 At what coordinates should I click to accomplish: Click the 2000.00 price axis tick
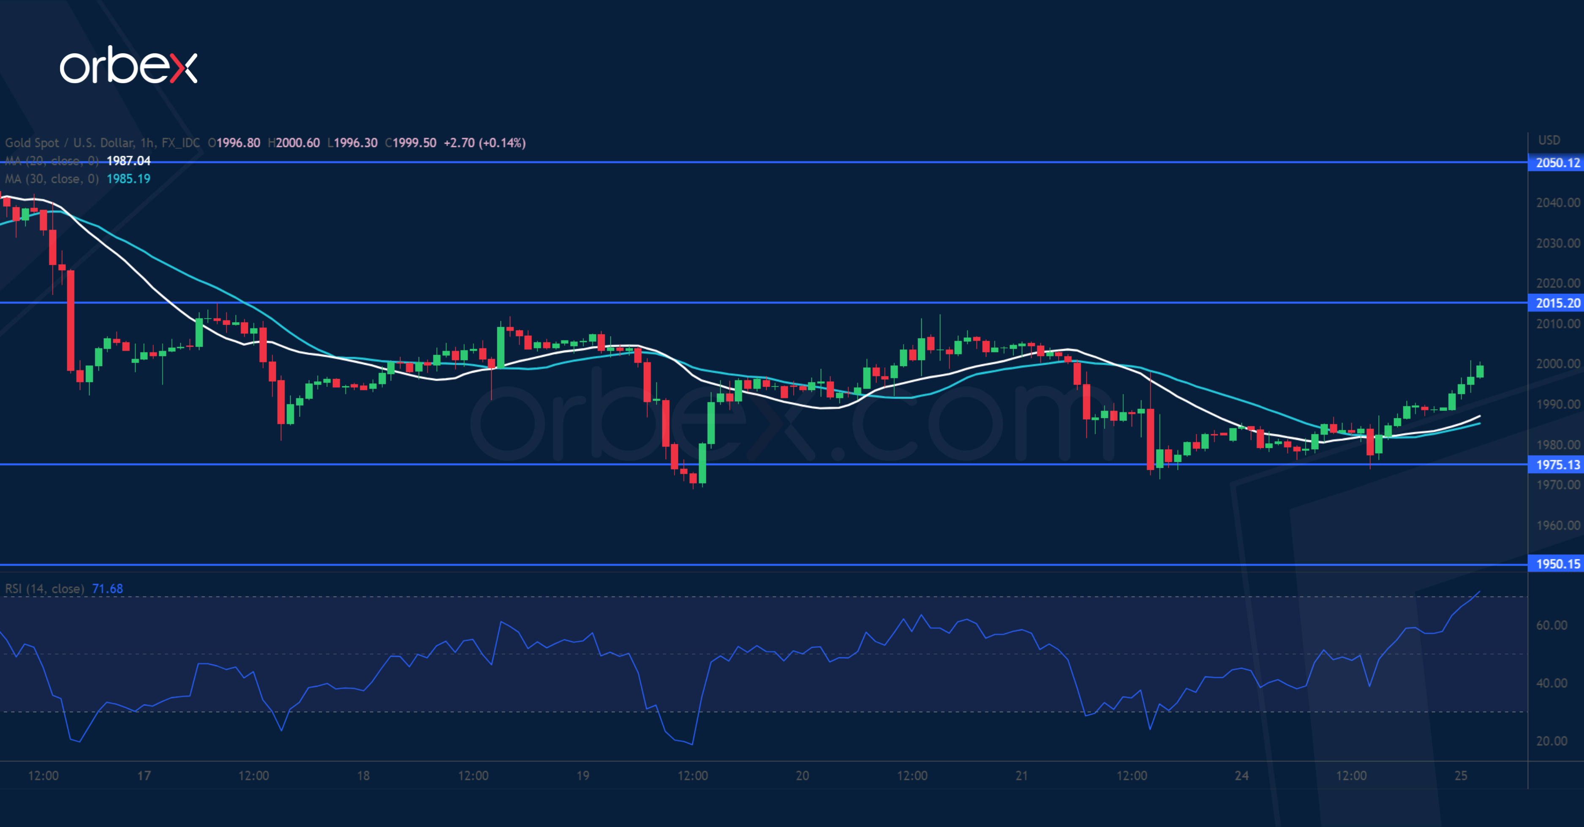tap(1557, 364)
